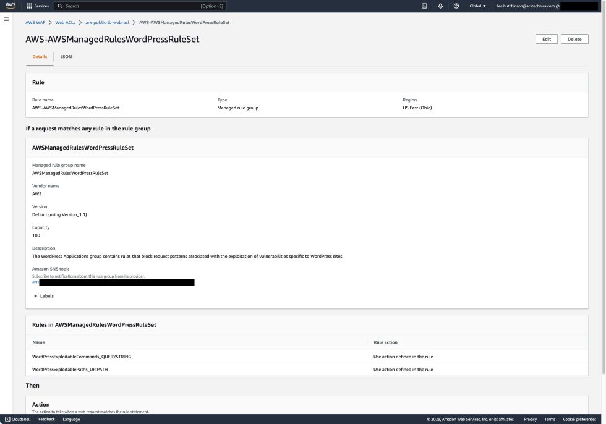Open the Services grid menu

[x=38, y=6]
